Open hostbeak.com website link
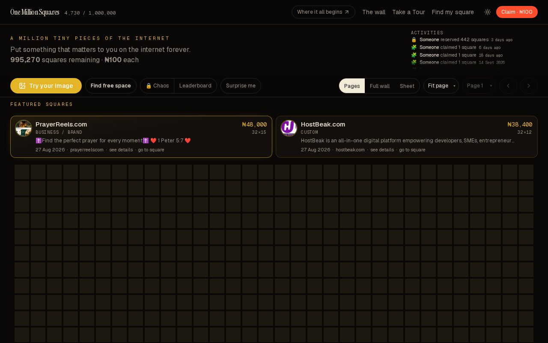This screenshot has height=343, width=548. tap(350, 150)
